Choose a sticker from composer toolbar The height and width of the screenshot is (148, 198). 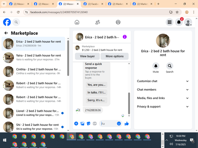88,124
